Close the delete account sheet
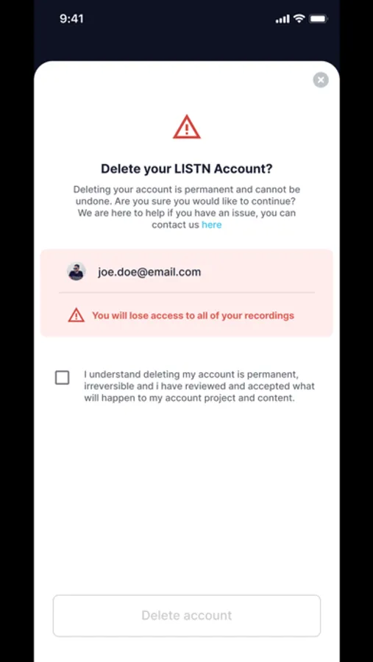 pos(321,79)
